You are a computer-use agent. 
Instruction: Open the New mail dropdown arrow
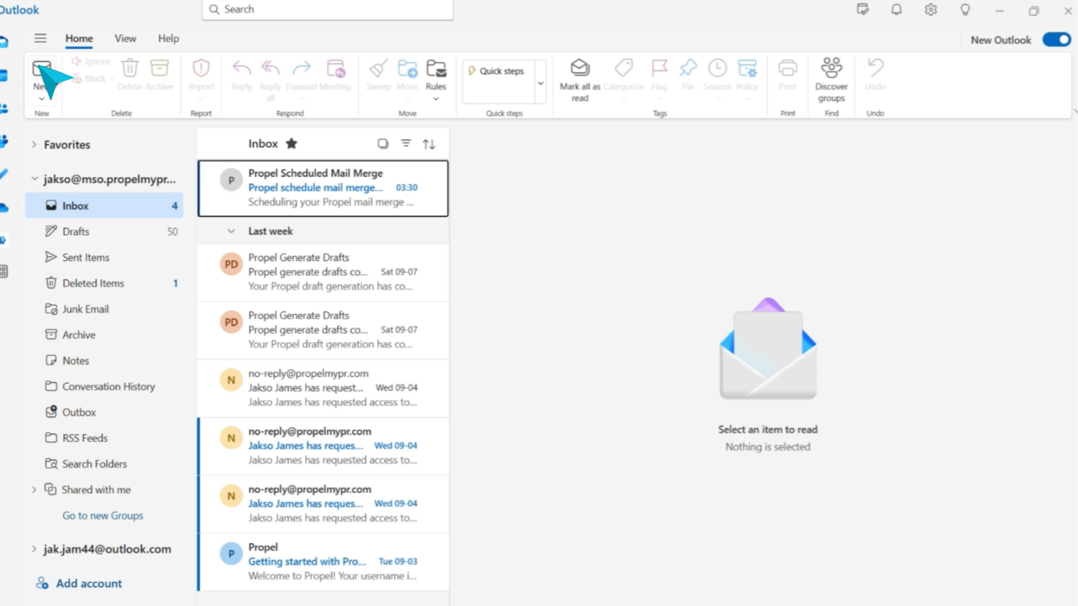coord(42,99)
